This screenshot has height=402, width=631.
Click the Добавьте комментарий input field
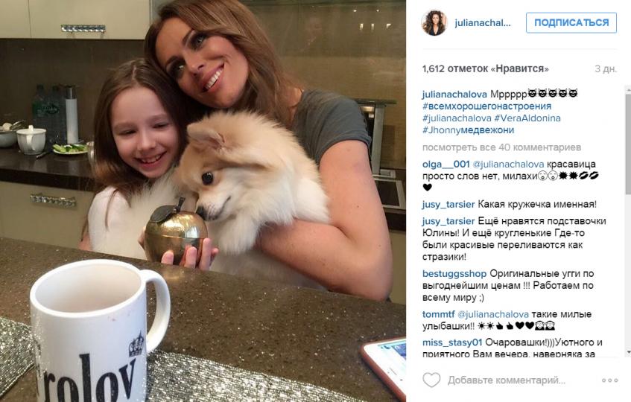click(x=507, y=380)
